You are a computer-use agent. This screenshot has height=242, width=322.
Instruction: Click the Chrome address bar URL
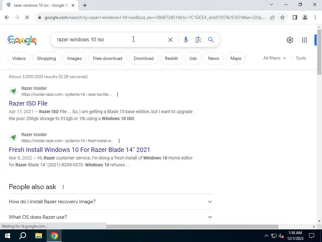155,18
